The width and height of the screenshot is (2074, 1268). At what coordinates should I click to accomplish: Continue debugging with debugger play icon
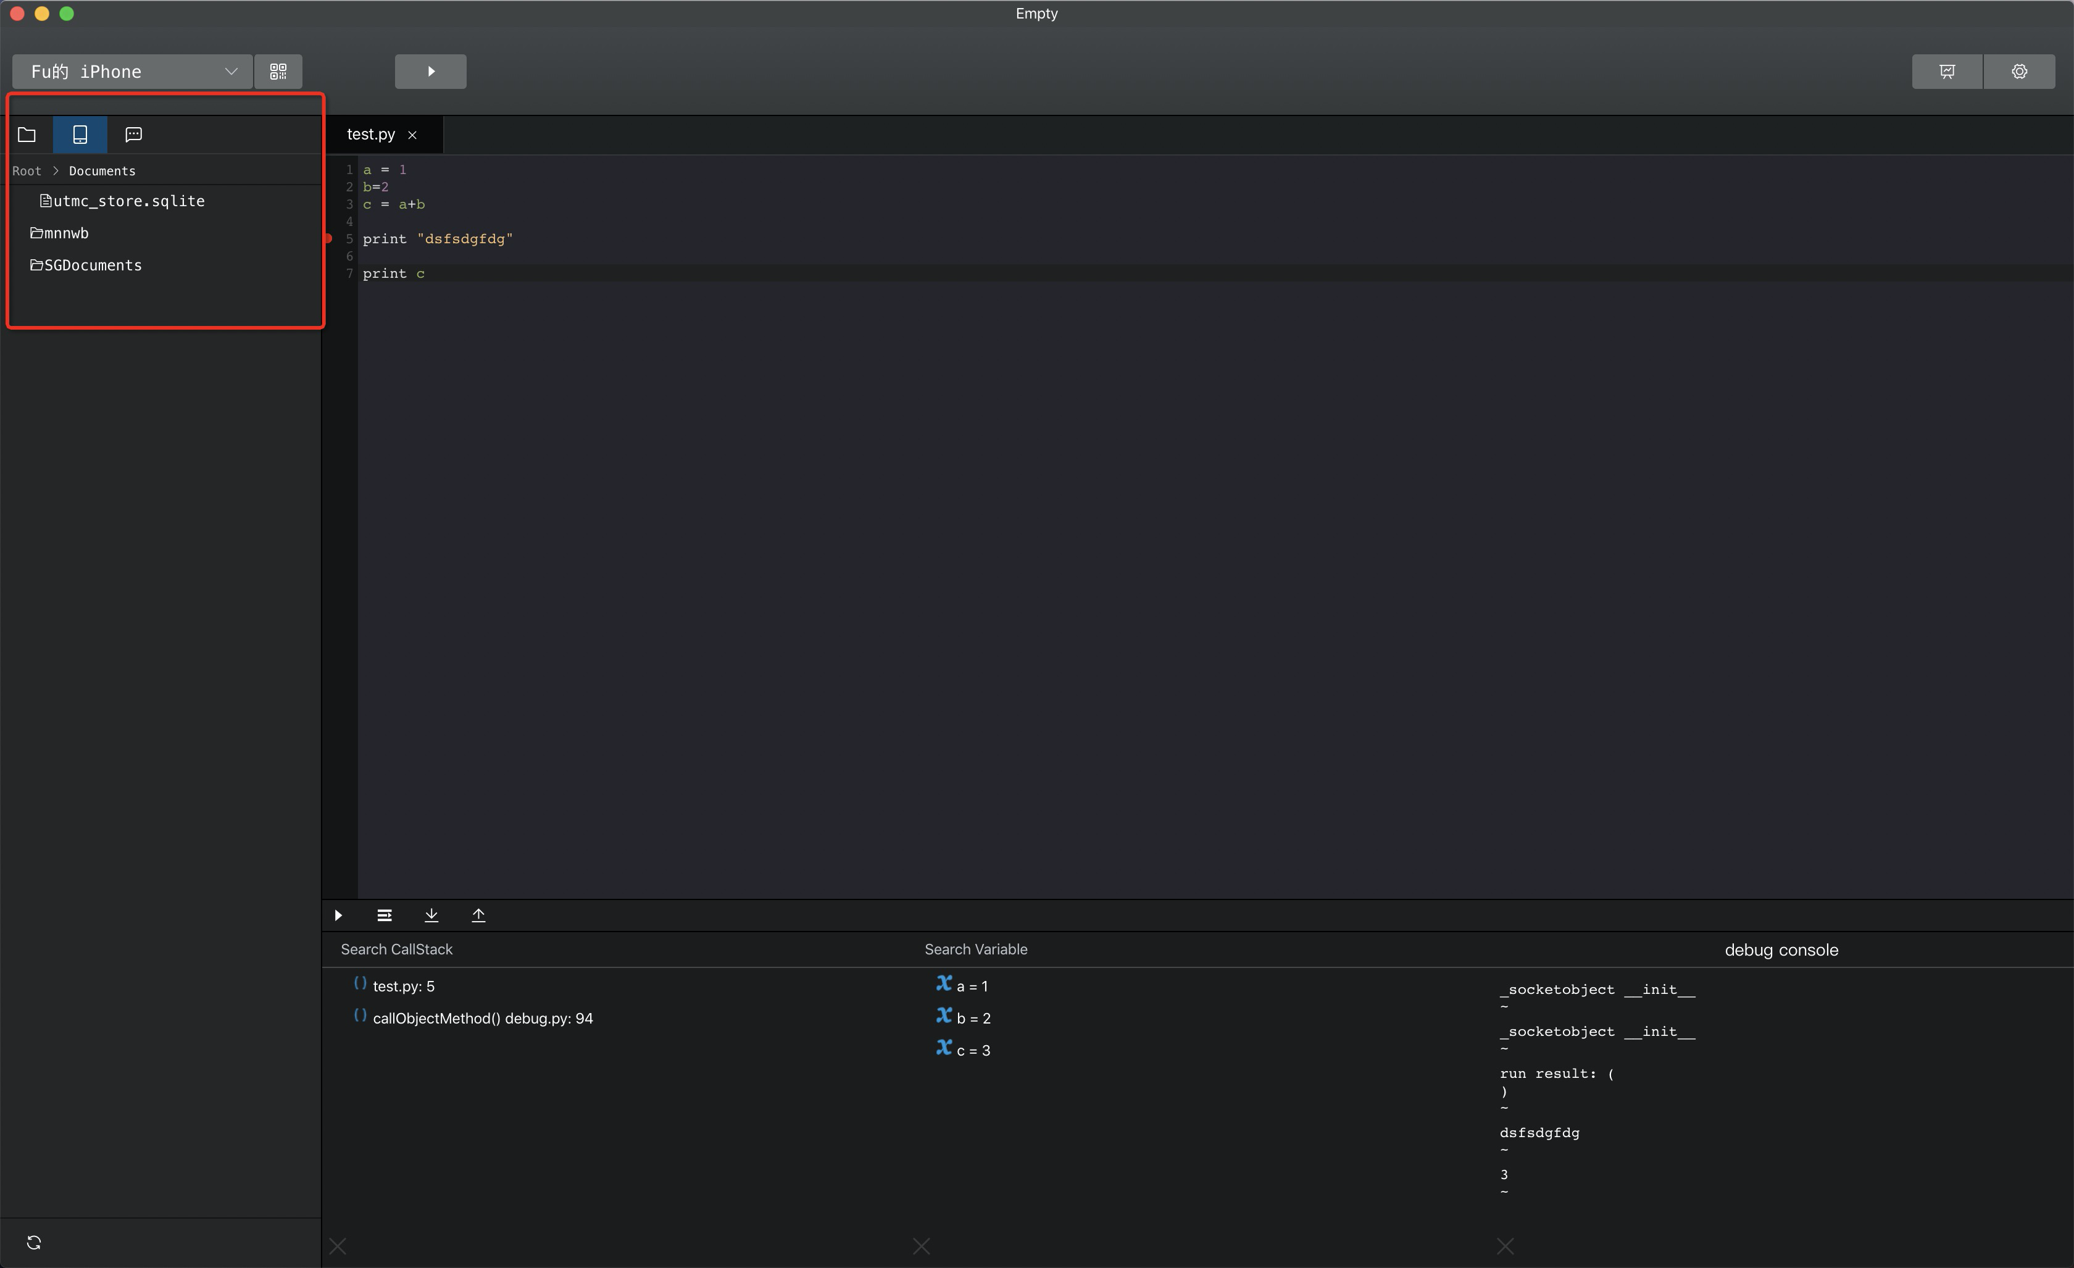click(x=338, y=916)
